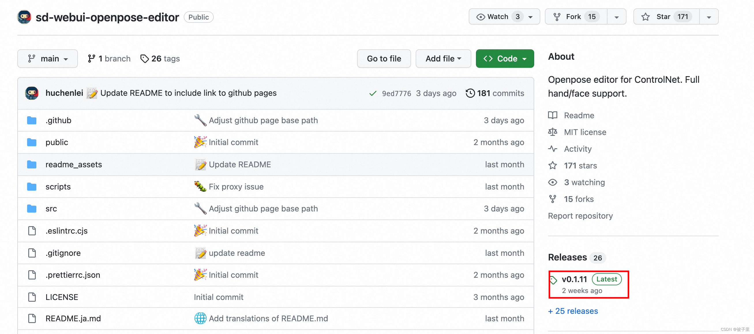This screenshot has height=334, width=754.
Task: Click the Activity squiggly line icon
Action: pyautogui.click(x=552, y=149)
